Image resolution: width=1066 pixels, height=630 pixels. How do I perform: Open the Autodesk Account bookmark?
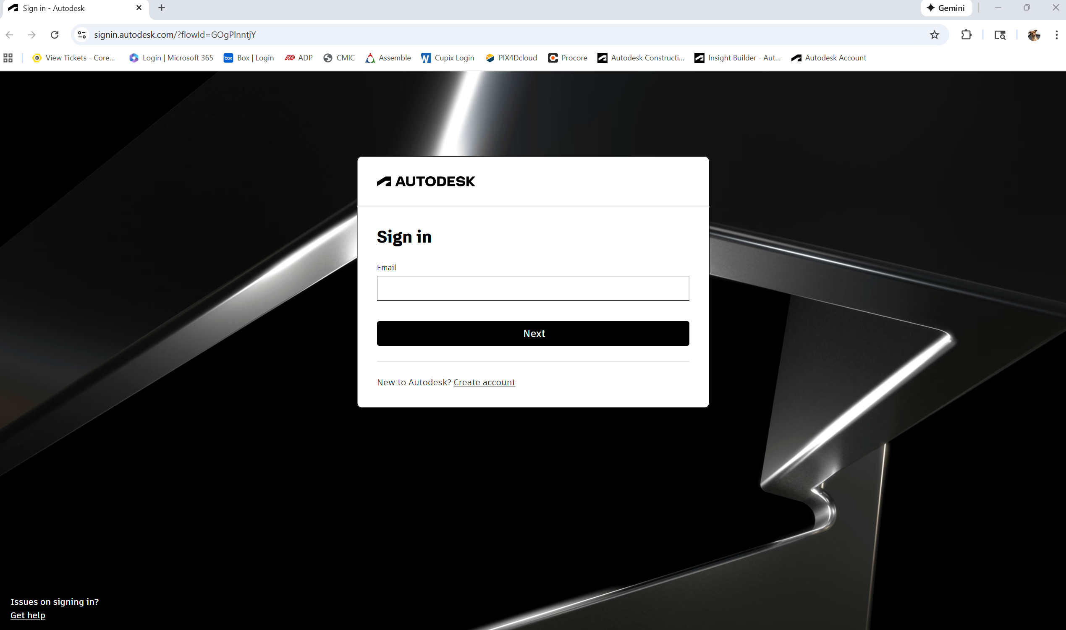coord(829,58)
